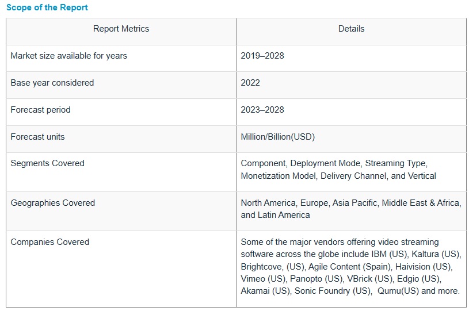The height and width of the screenshot is (311, 469).
Task: Click 'Sonic Foundry (US)' in the companies list
Action: [x=333, y=291]
